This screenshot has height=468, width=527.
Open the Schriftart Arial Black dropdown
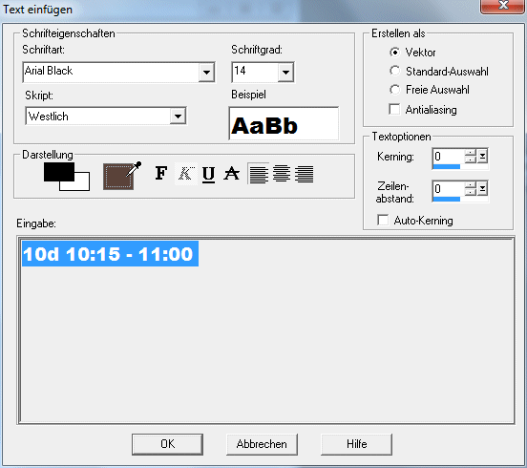coord(206,72)
